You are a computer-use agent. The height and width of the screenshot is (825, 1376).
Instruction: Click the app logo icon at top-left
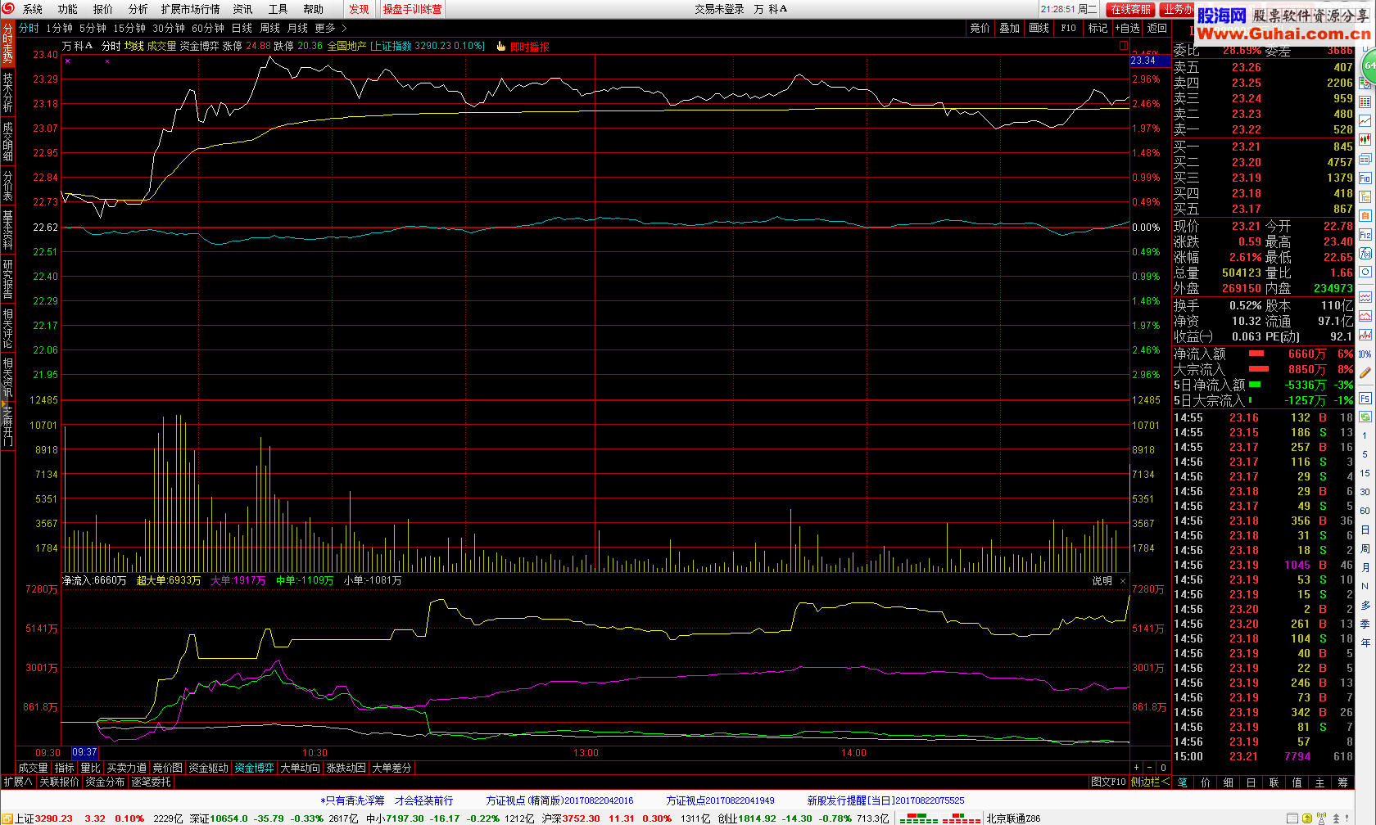click(x=9, y=9)
